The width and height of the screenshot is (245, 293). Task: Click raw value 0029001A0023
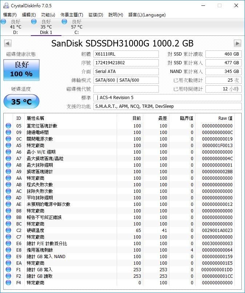pyautogui.click(x=217, y=231)
